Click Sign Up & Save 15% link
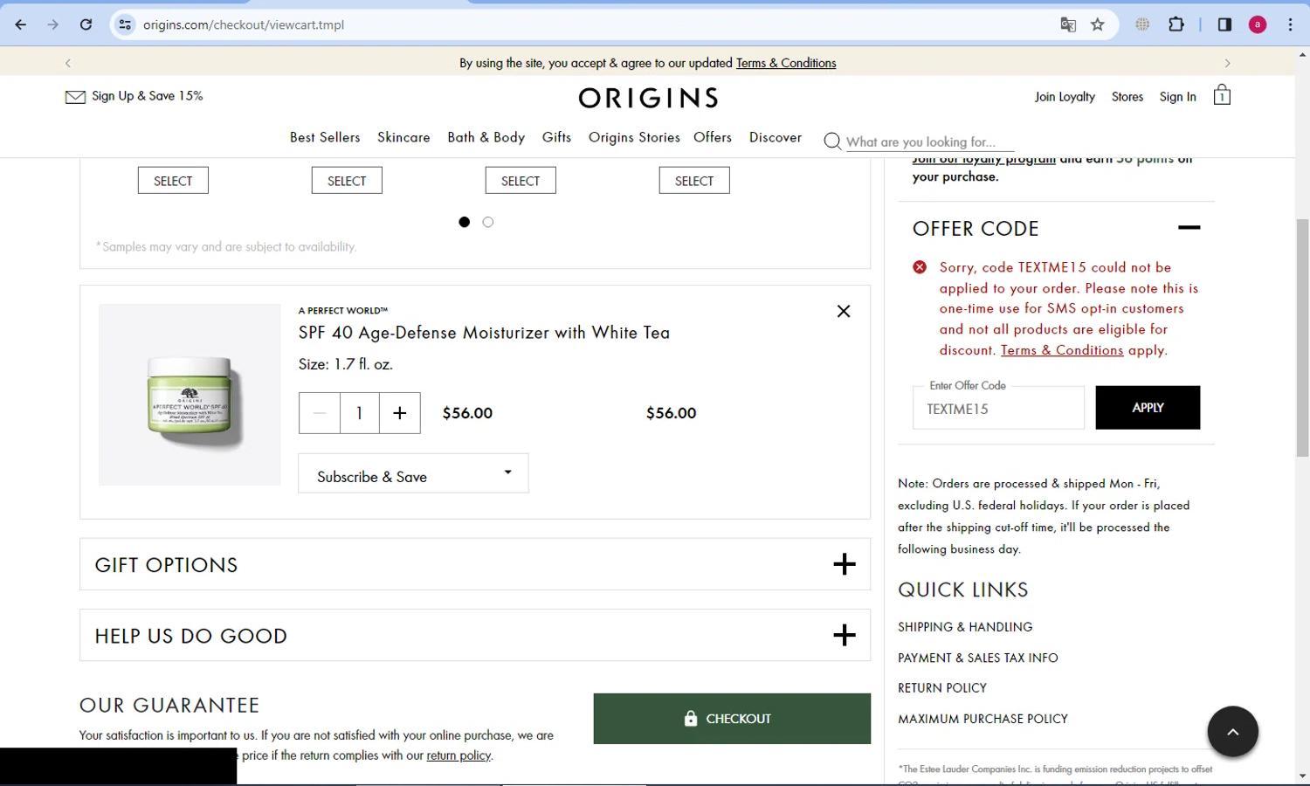Screen dimensions: 1310x786 pyautogui.click(x=147, y=96)
